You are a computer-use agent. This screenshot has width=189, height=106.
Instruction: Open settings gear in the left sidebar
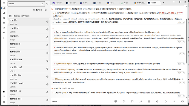(x=4, y=102)
